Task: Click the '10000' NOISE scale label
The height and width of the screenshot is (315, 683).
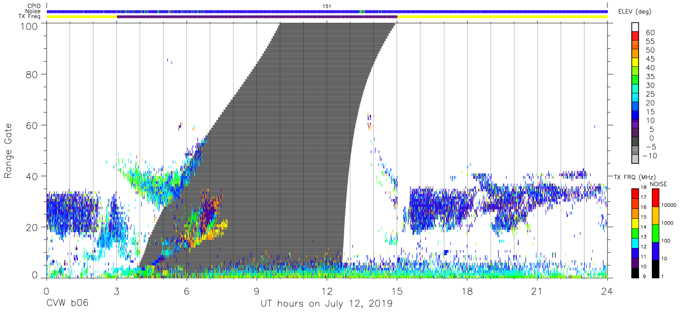Action: (670, 206)
